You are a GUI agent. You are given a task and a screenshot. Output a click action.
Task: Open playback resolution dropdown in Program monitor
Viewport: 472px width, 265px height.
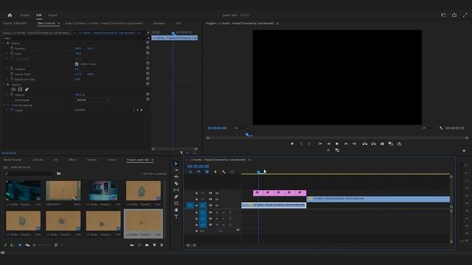(x=428, y=128)
